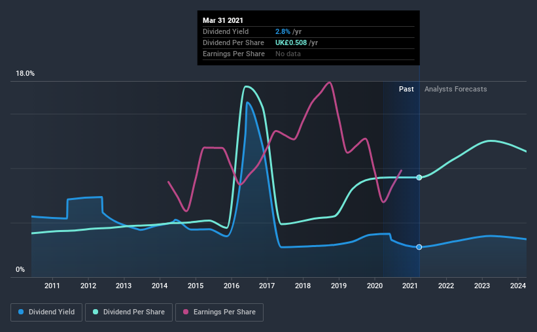537x332 pixels.
Task: Click the UK£0.508 dividend per share value
Action: [291, 42]
